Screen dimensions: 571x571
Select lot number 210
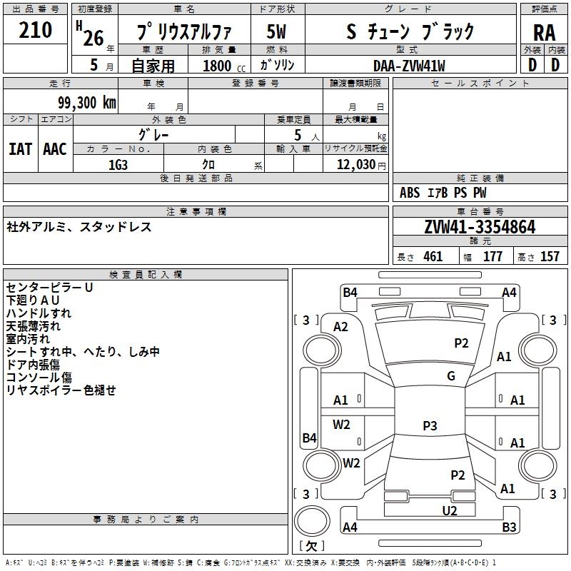pos(35,30)
